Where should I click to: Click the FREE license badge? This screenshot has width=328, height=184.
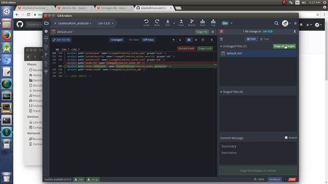(x=292, y=179)
